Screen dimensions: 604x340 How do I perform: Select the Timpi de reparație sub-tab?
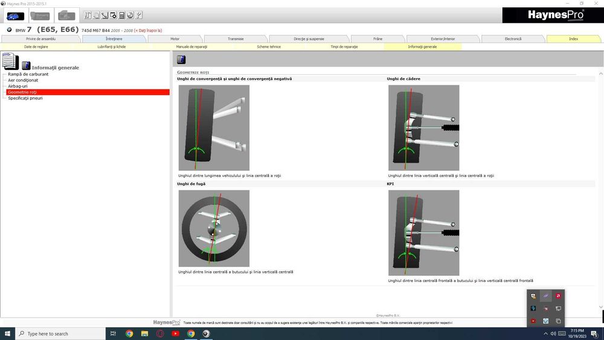click(x=344, y=47)
